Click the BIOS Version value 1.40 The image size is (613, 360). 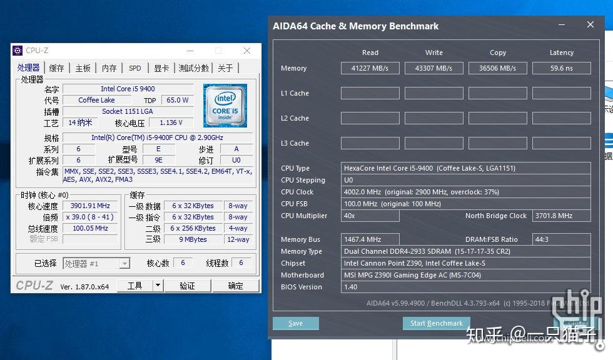coord(465,287)
